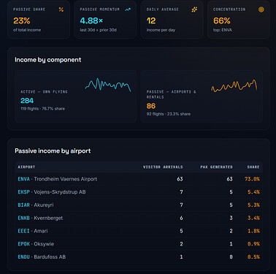This screenshot has width=276, height=274.
Task: Click the Active – Own Flying component card
Action: coord(76,96)
